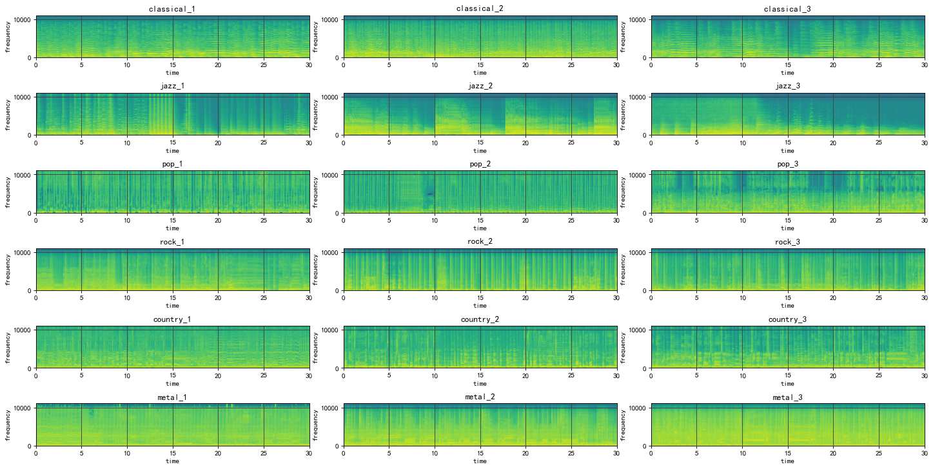933x469 pixels.
Task: Click the 10000 y-tick label of metal_1
Action: tap(23, 408)
